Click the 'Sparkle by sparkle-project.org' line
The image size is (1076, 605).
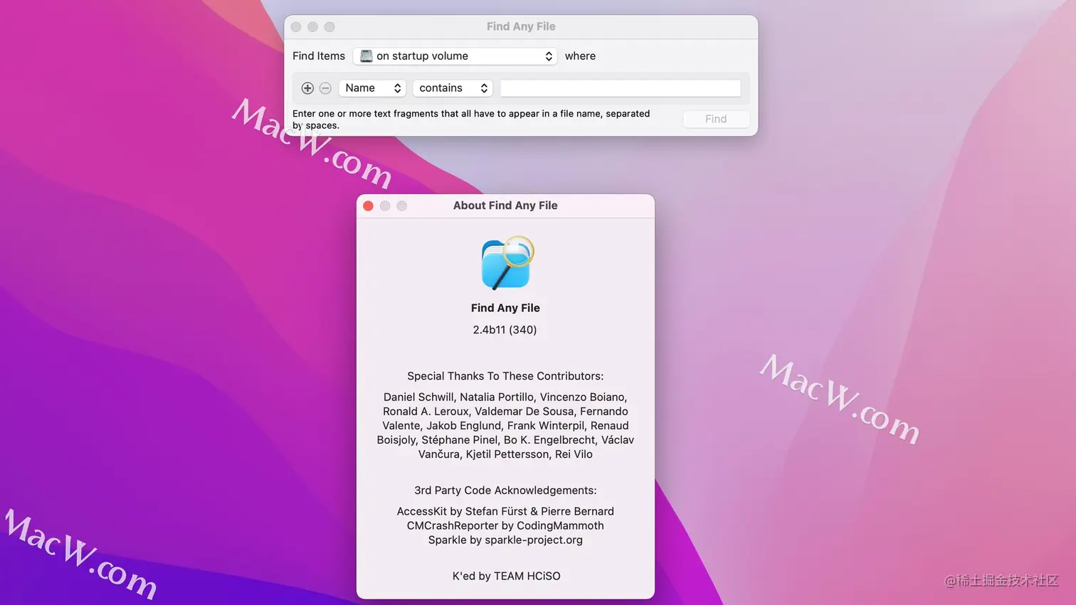[x=505, y=540]
